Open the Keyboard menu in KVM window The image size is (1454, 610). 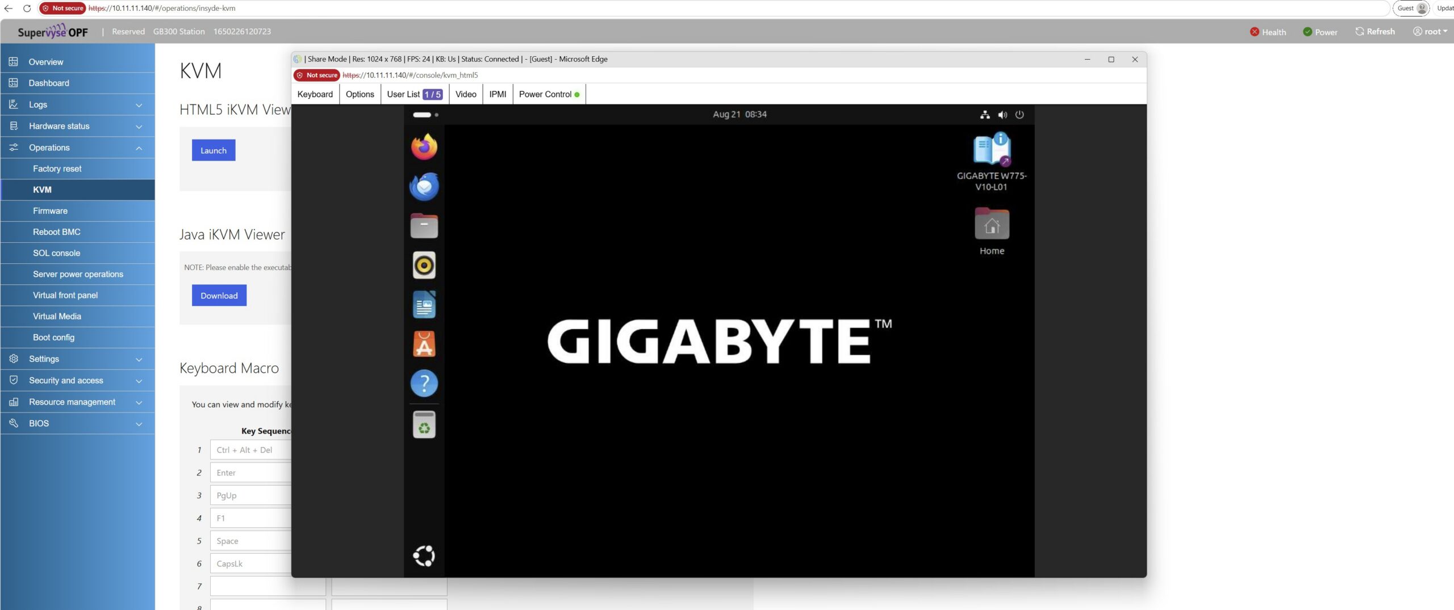tap(315, 94)
